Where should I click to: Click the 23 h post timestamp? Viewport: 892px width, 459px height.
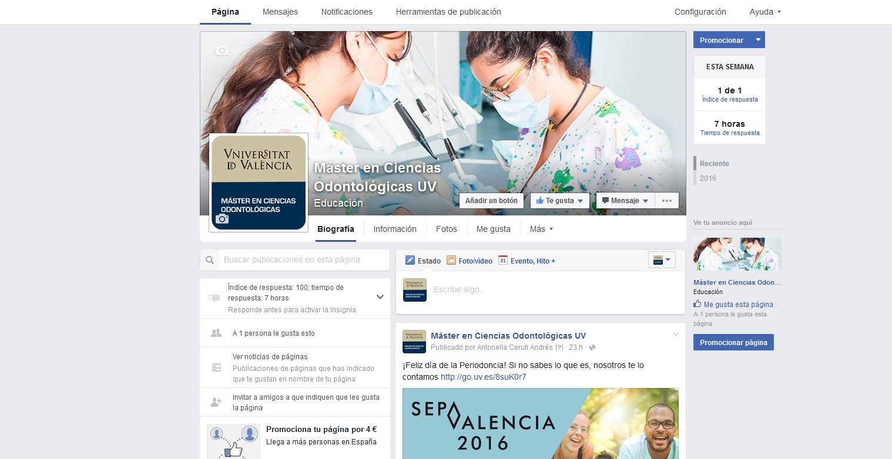click(x=576, y=347)
